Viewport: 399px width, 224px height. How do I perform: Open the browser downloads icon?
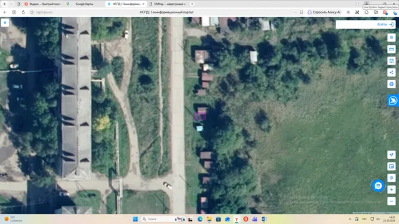[x=395, y=12]
